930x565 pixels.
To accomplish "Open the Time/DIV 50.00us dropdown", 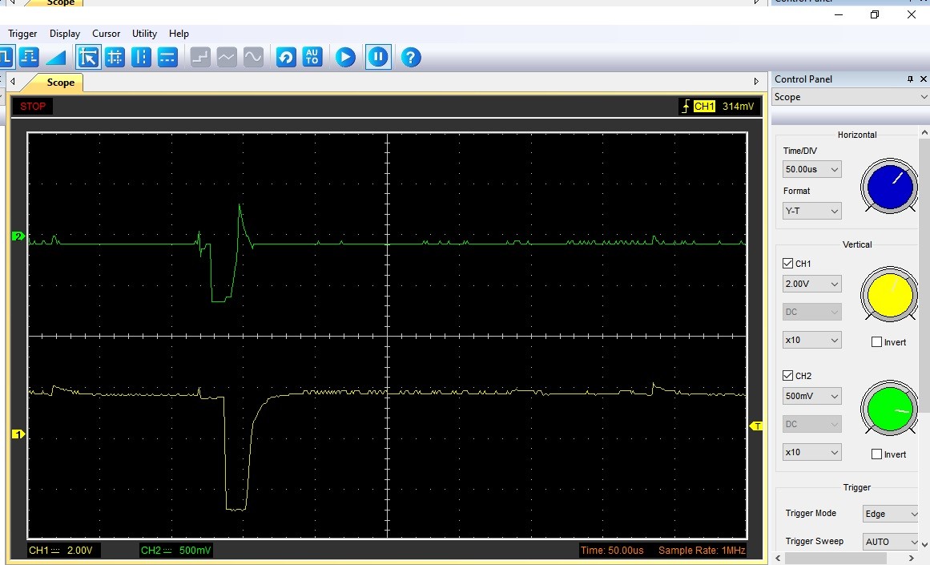I will [811, 169].
